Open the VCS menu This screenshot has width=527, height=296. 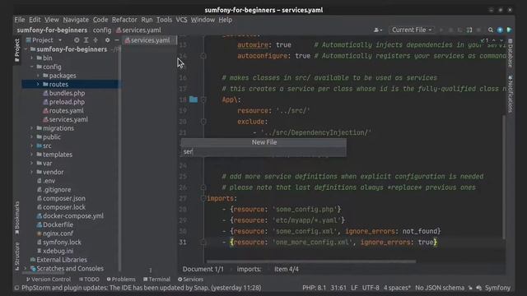(181, 20)
